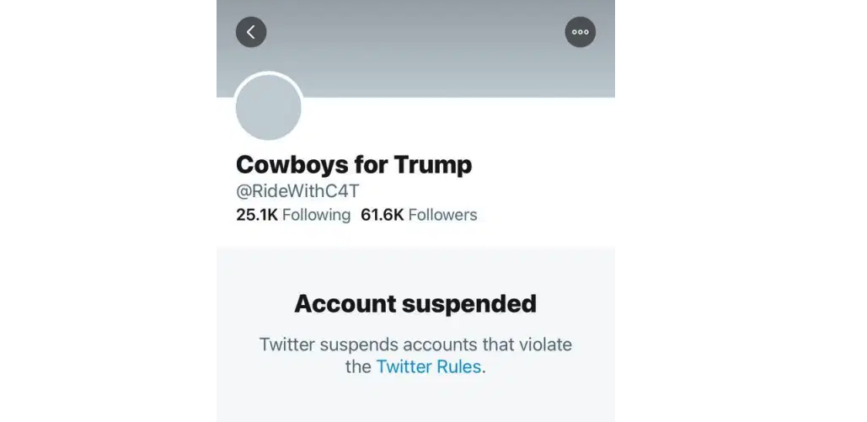The image size is (867, 422).
Task: Click the 'Twitter suspends accounts that violate' text
Action: pyautogui.click(x=416, y=345)
